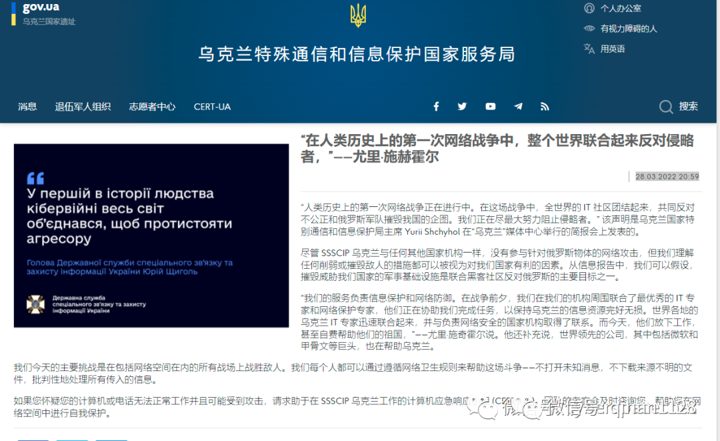Select the 有视力障碍的人 accessibility link
The width and height of the screenshot is (720, 441).
629,29
